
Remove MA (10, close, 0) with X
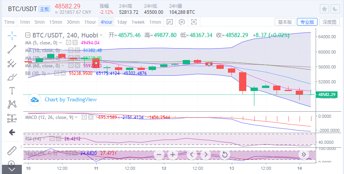point(77,50)
